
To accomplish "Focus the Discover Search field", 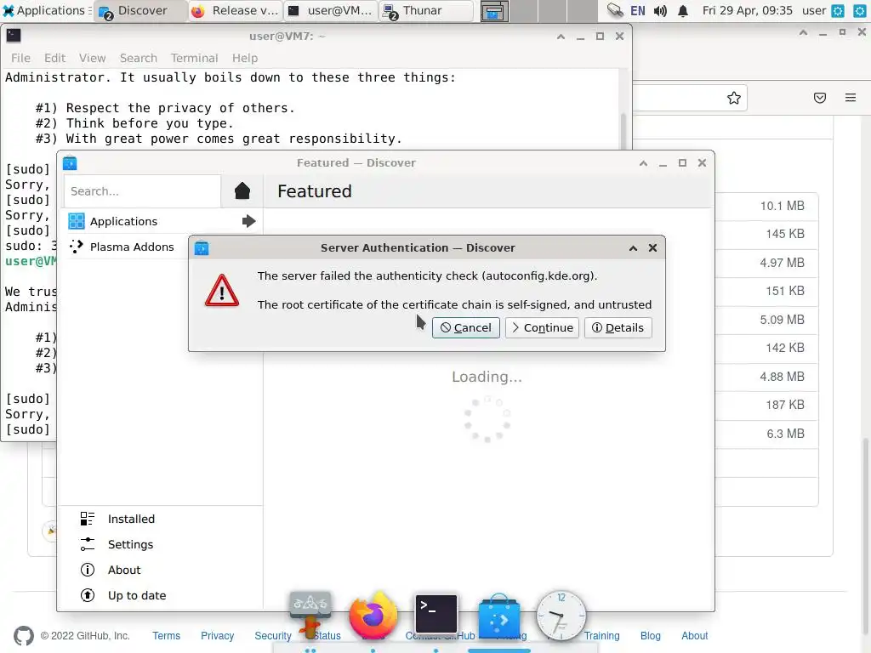I will click(143, 191).
